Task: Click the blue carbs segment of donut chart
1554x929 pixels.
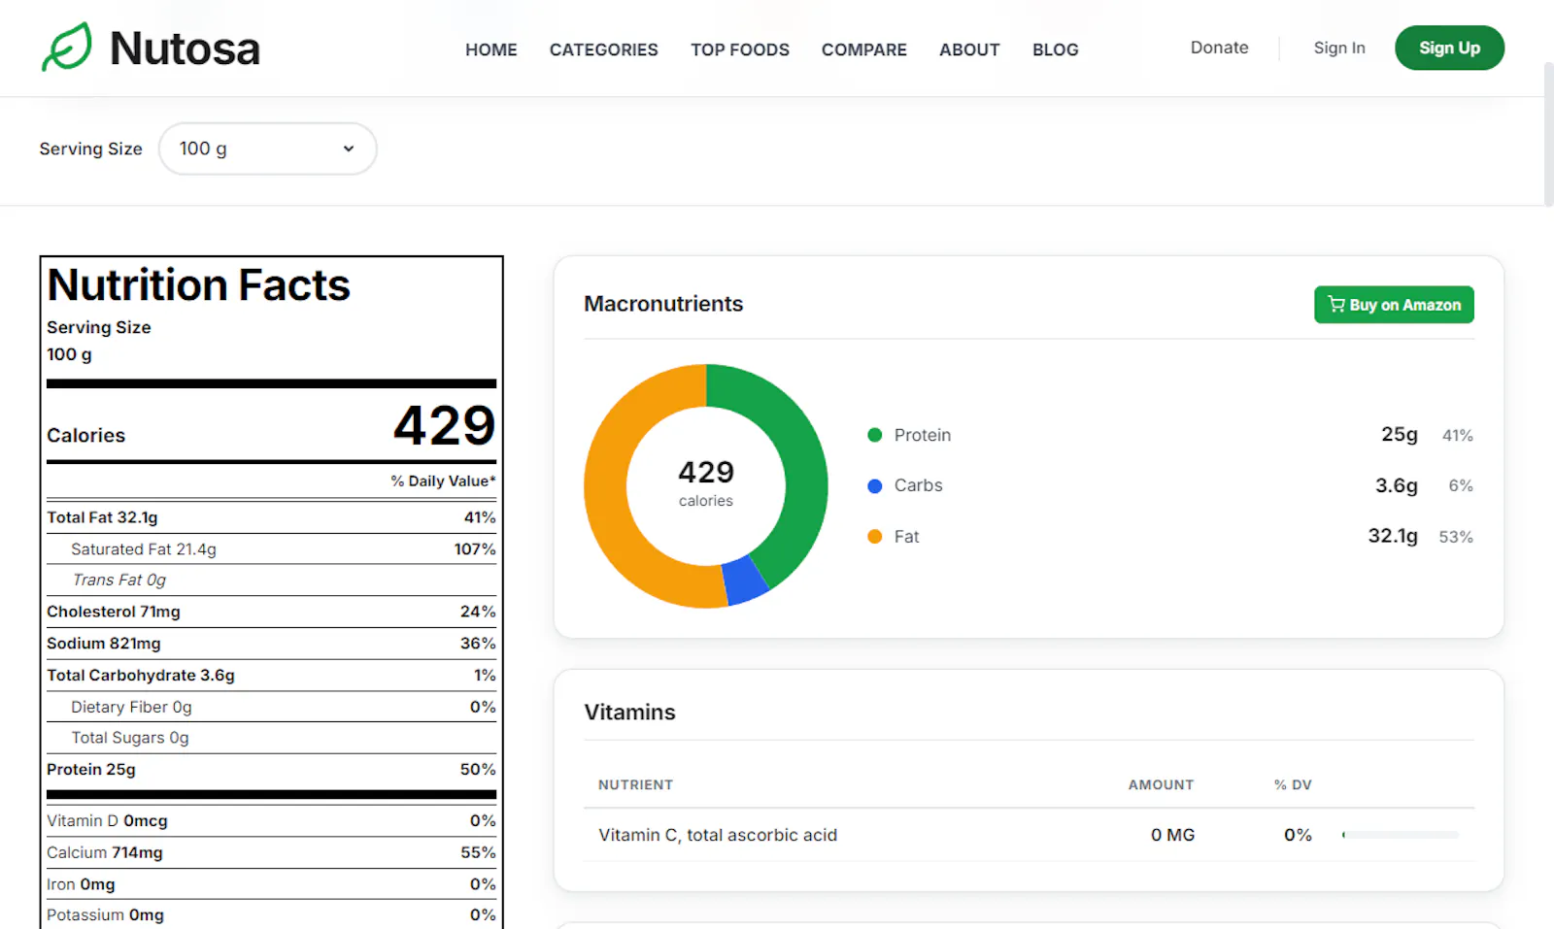Action: tap(745, 581)
